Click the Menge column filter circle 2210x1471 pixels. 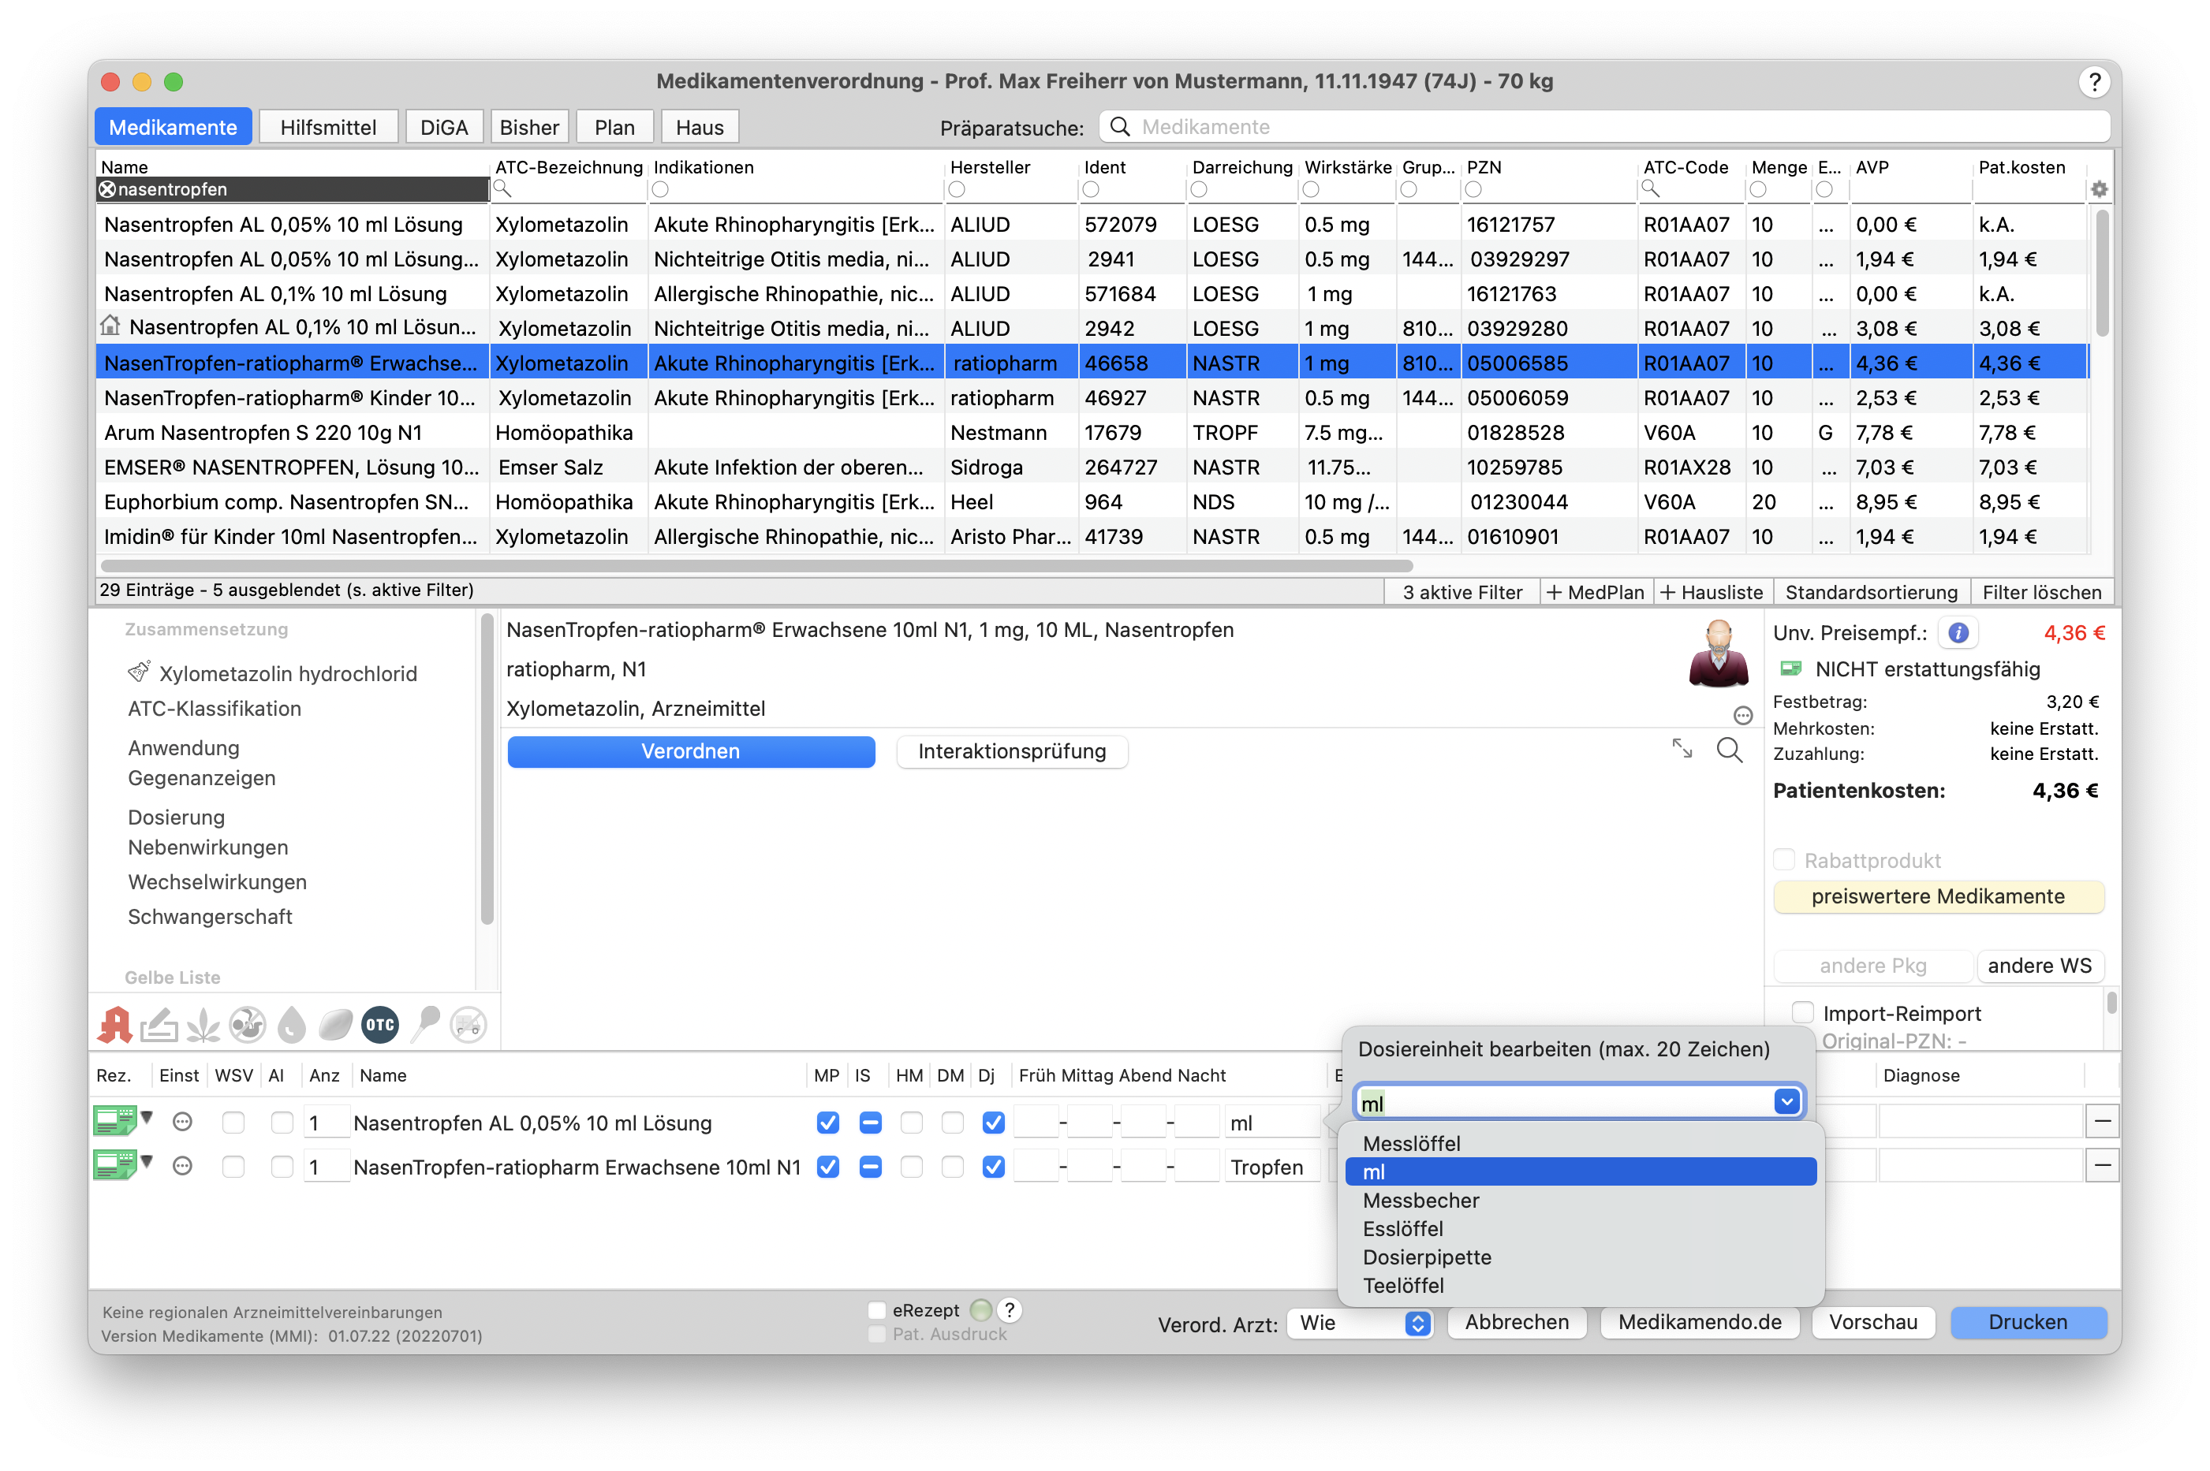coord(1759,189)
